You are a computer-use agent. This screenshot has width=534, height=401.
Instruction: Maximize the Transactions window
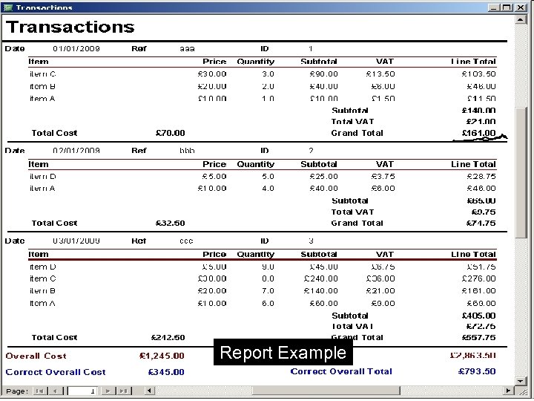click(x=507, y=7)
